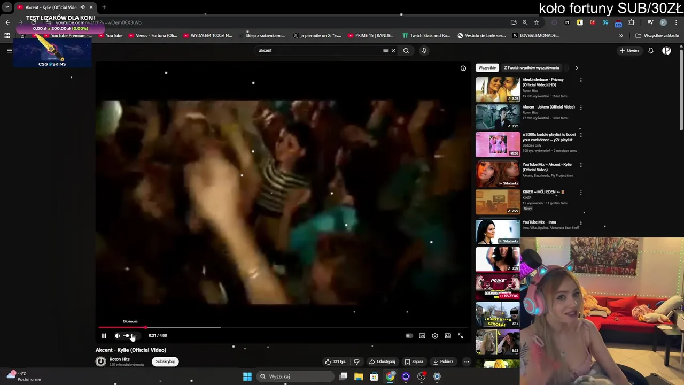This screenshot has width=684, height=385.
Task: Click the Utwórz create button
Action: click(x=629, y=51)
